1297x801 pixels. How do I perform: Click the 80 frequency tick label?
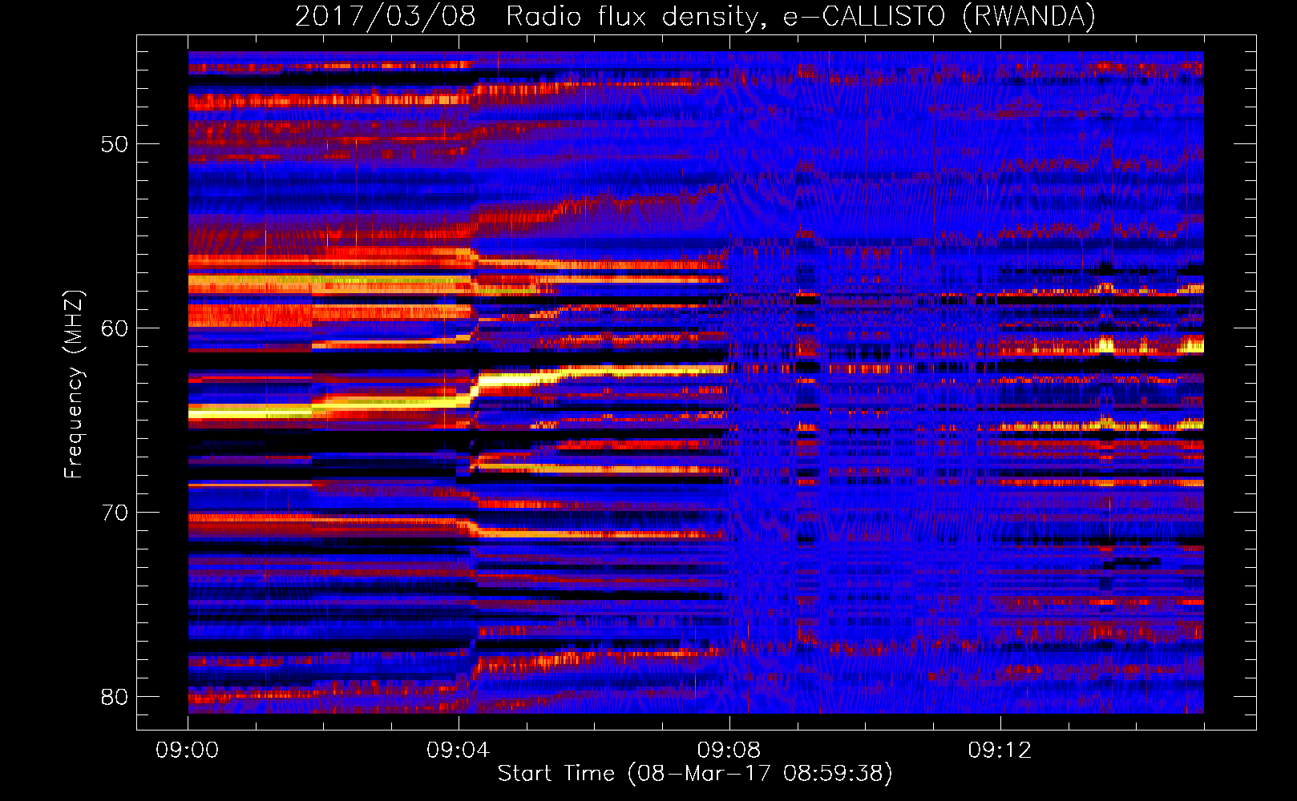[x=115, y=697]
